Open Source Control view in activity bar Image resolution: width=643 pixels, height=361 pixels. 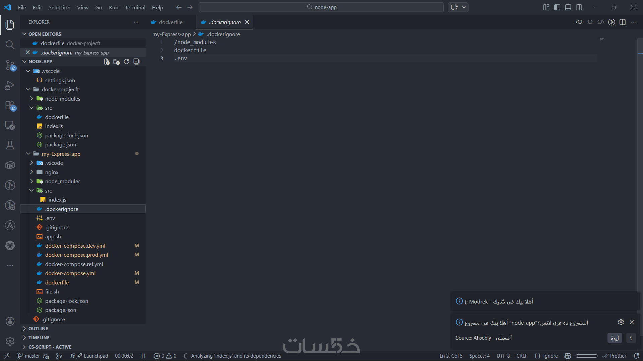coord(10,65)
